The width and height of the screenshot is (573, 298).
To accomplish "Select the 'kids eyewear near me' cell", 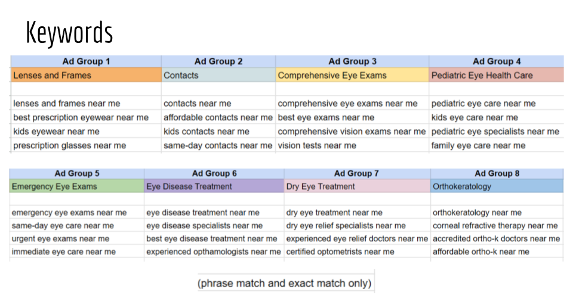I will 57,131.
